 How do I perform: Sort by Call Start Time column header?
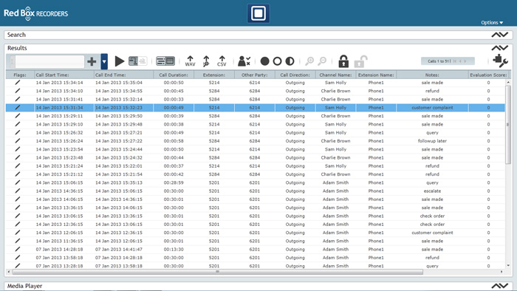(64, 75)
